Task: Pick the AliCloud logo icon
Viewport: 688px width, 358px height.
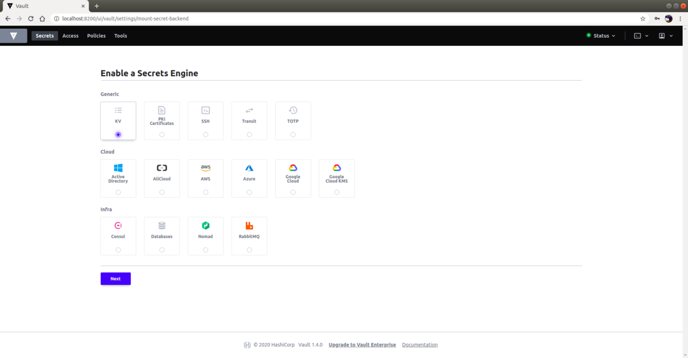Action: 162,168
